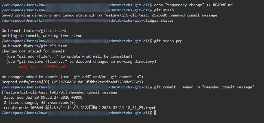Click the "no changes added to commit" line
The image size is (264, 123).
[x=72, y=77]
